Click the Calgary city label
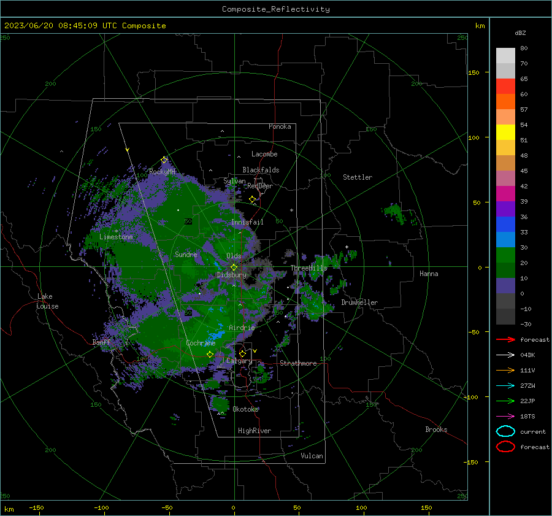 (239, 361)
